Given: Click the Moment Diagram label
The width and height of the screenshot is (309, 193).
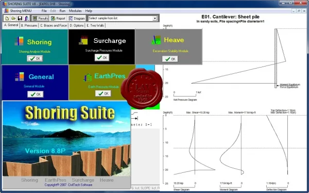Looking at the screenshot, I should [229, 189].
